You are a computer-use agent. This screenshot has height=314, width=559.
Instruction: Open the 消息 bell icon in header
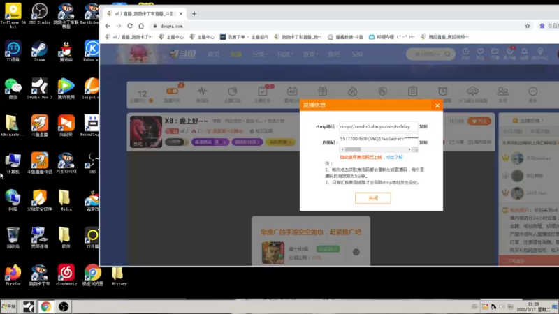coord(524,54)
